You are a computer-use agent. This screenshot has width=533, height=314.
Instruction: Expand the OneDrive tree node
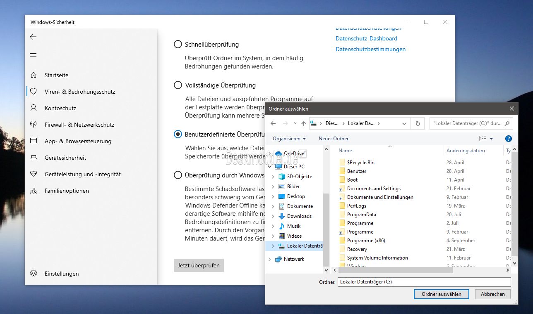point(270,153)
